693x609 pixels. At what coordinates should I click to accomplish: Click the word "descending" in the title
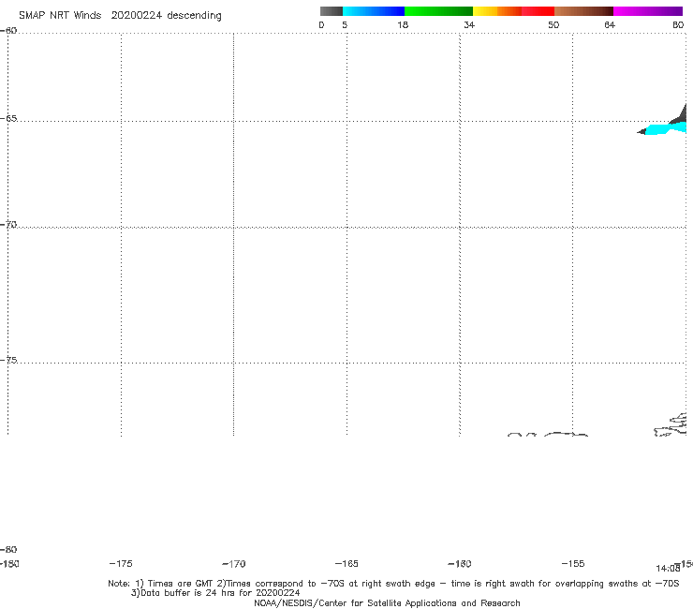click(x=194, y=16)
